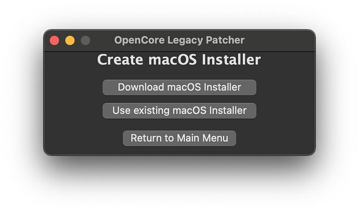Choose Use existing macOS Installer
The height and width of the screenshot is (213, 359).
[x=179, y=111]
